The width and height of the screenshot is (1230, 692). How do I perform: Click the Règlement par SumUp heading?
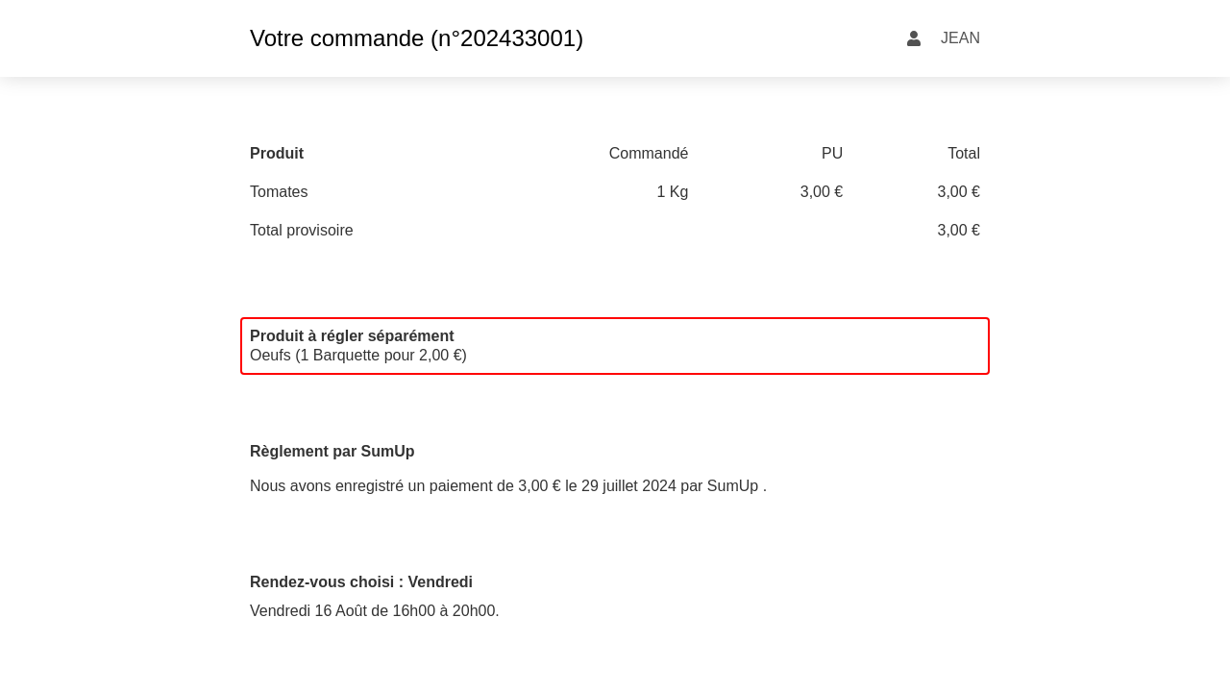click(332, 452)
